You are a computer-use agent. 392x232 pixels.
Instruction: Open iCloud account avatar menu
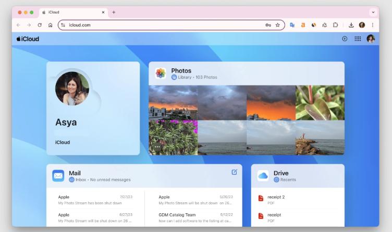pyautogui.click(x=371, y=39)
